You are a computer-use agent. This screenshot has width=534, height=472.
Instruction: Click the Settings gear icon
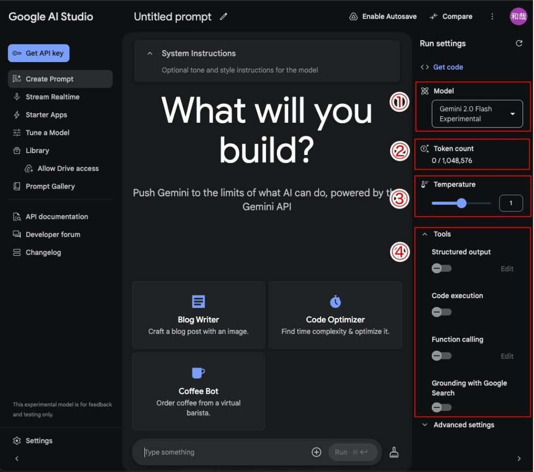click(17, 441)
